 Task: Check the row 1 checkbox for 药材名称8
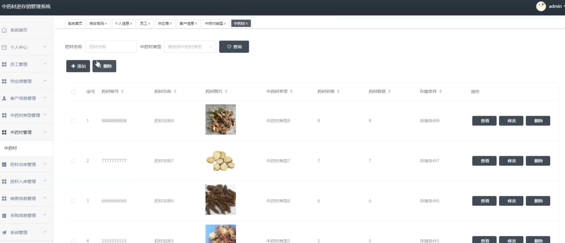73,121
